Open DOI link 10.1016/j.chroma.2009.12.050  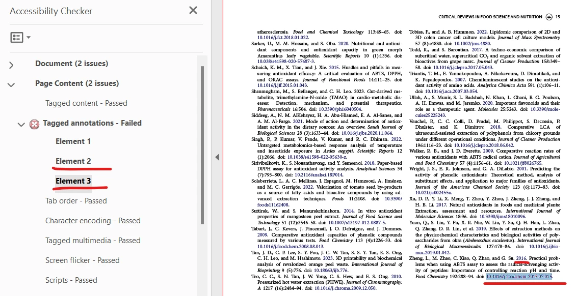click(x=345, y=288)
